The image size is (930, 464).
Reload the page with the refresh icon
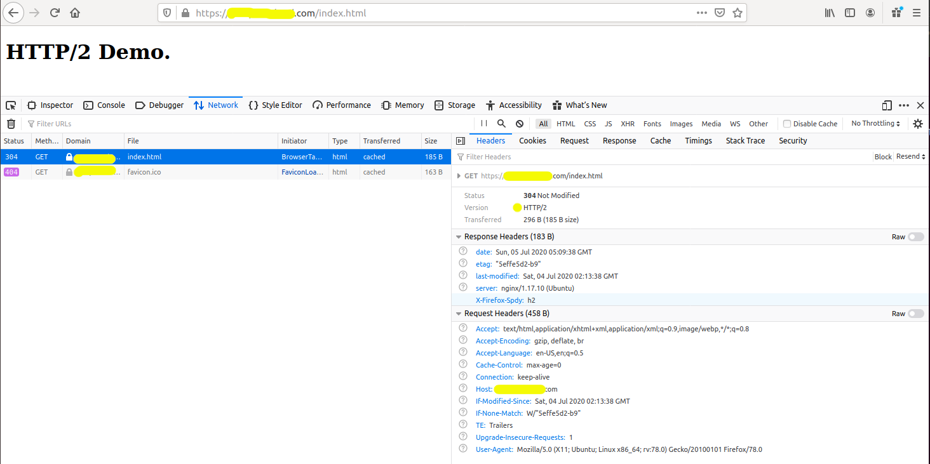(55, 13)
